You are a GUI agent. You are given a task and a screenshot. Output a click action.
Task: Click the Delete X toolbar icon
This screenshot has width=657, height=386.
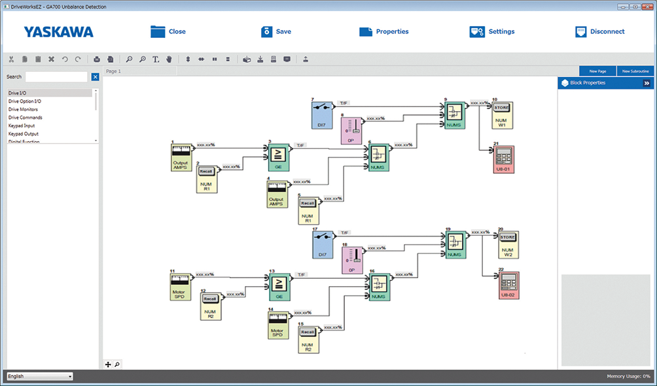point(51,59)
